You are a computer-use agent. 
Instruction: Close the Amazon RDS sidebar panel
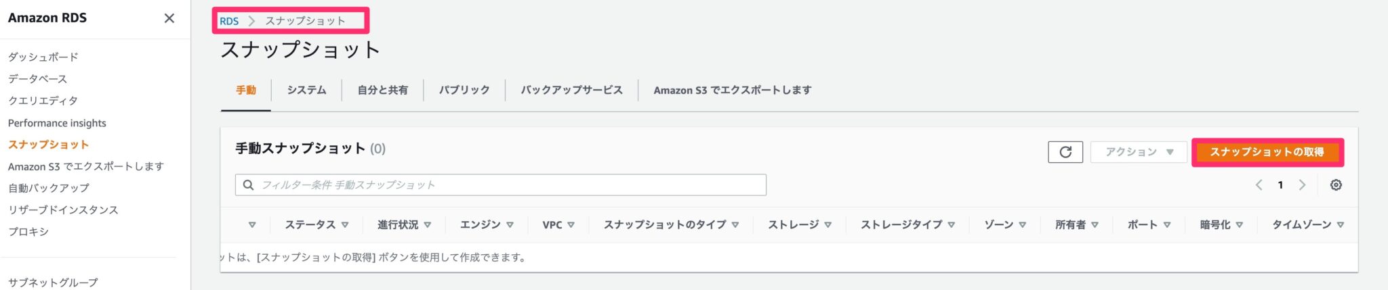click(169, 18)
